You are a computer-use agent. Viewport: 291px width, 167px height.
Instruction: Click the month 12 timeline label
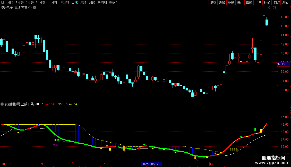(x=211, y=164)
